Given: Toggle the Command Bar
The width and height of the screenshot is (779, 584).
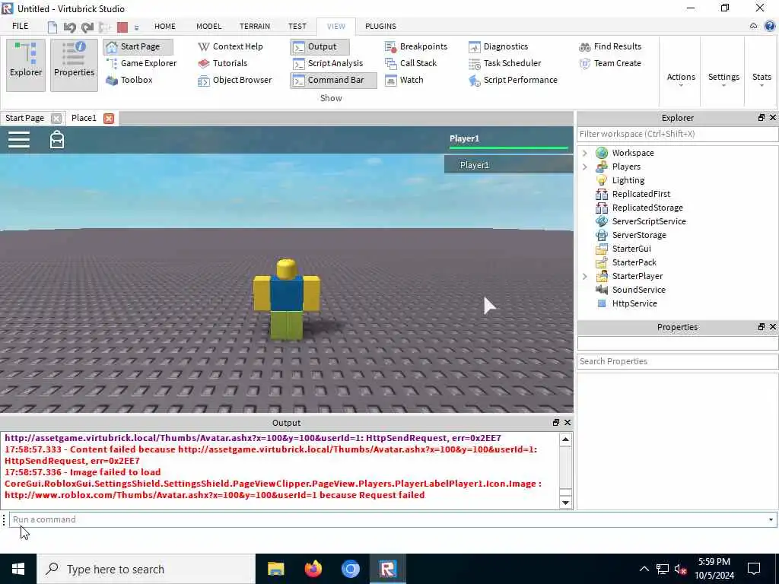Looking at the screenshot, I should pyautogui.click(x=333, y=81).
